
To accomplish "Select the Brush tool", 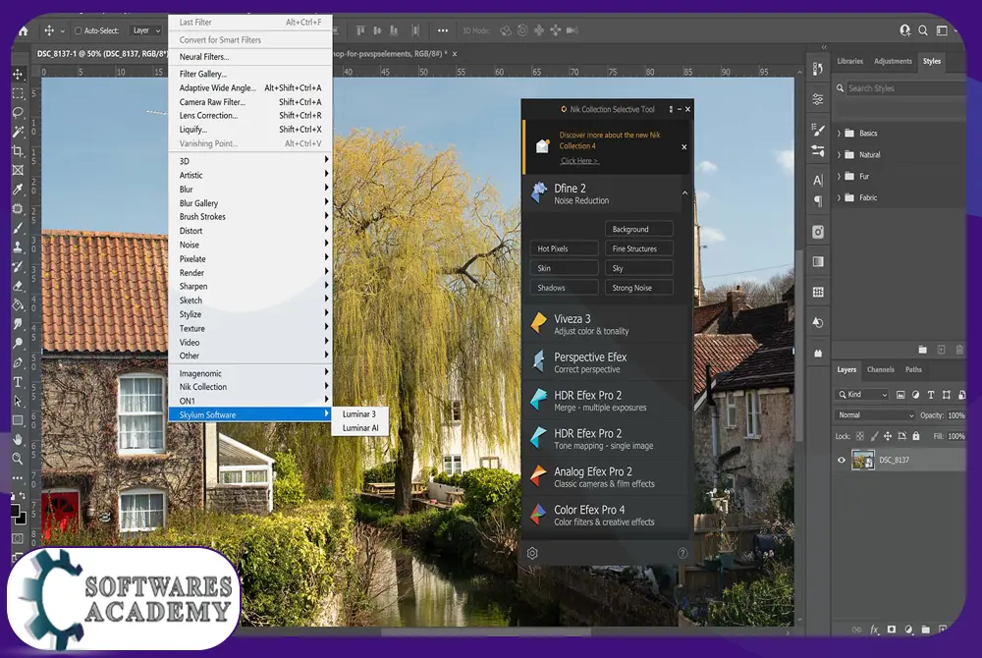I will coord(18,228).
